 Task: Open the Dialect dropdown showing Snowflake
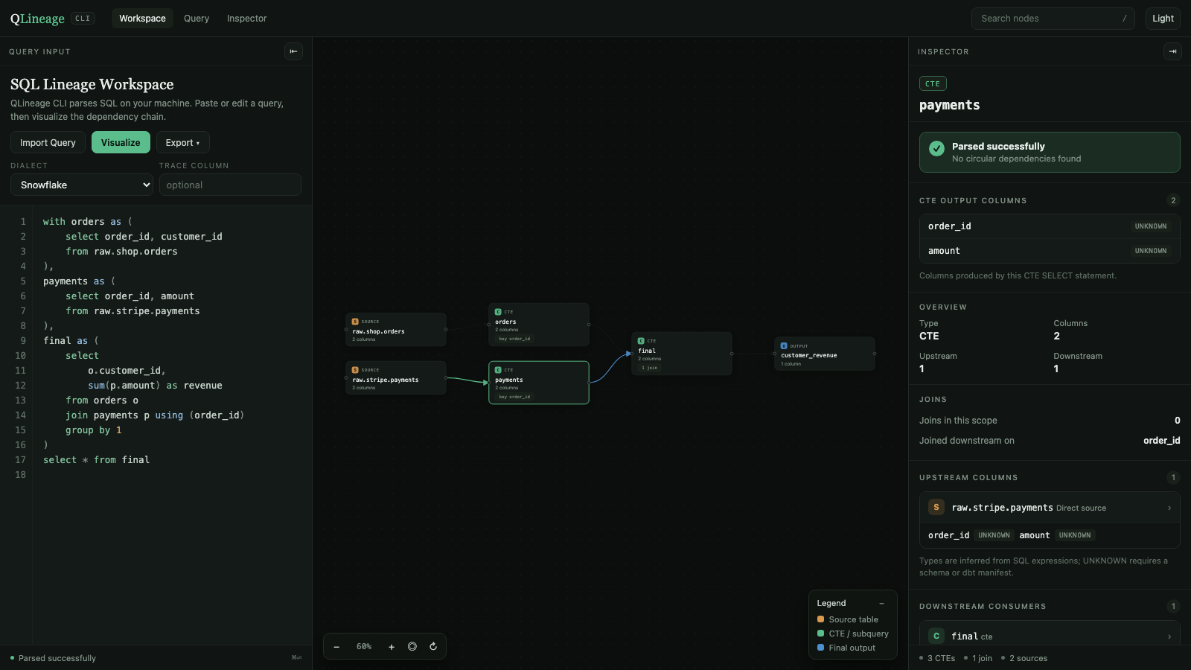pyautogui.click(x=82, y=185)
